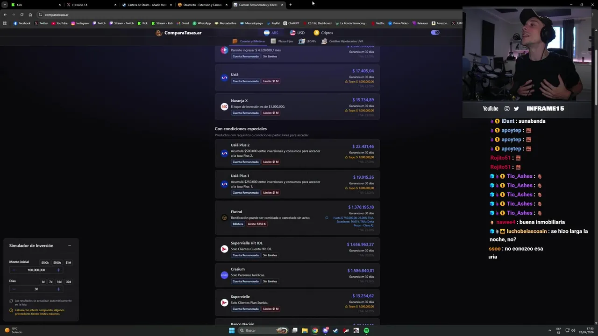Open the Prime Video bookmark
598x336 pixels.
(399, 23)
